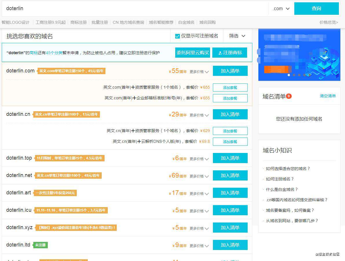Open 价格总览 link
The width and height of the screenshot is (345, 261).
point(329,22)
